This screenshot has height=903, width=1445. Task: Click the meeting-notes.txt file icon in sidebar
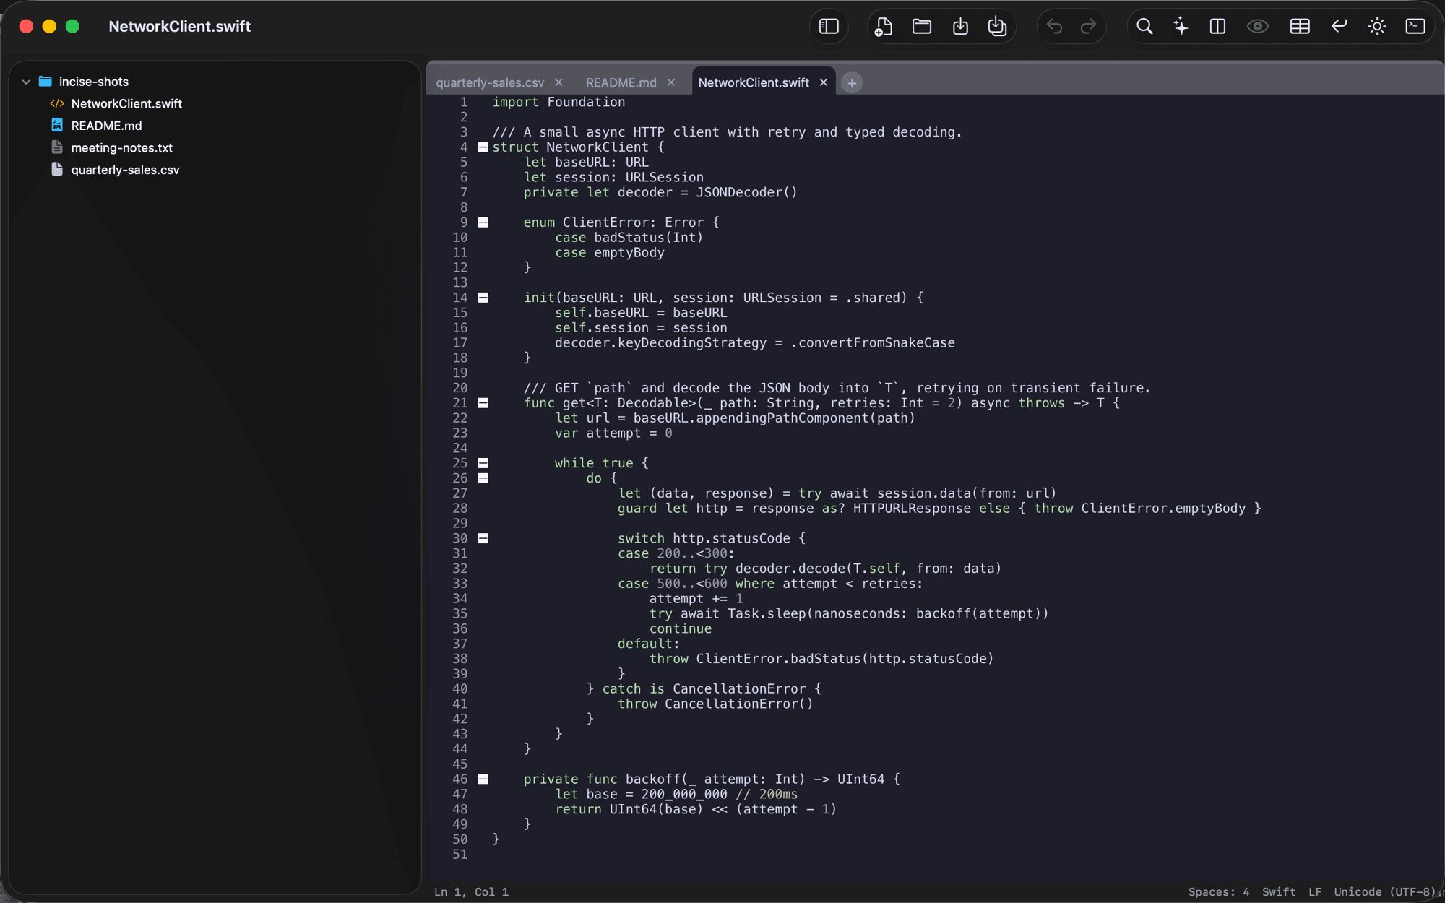tap(57, 147)
